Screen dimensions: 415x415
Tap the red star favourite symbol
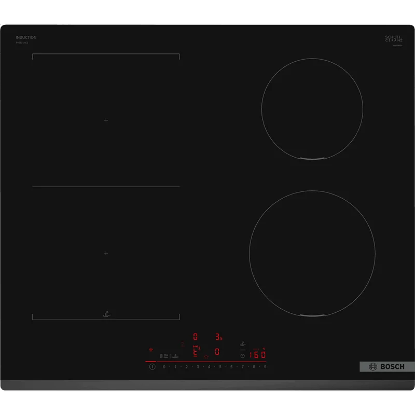click(x=206, y=357)
